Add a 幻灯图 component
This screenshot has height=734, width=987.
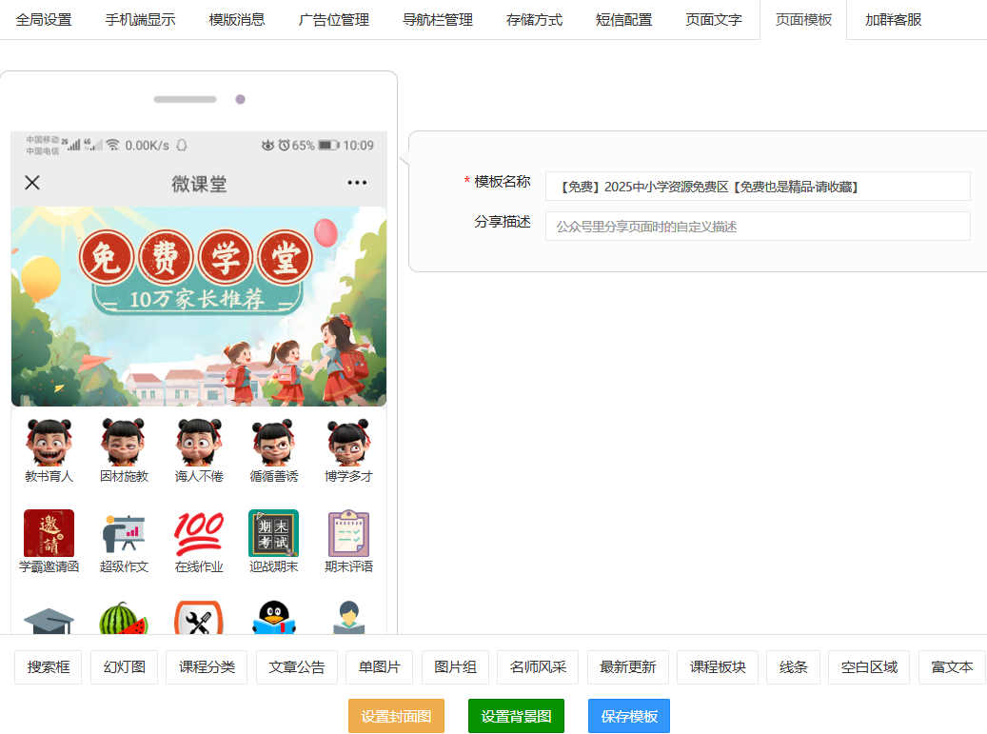coord(125,667)
